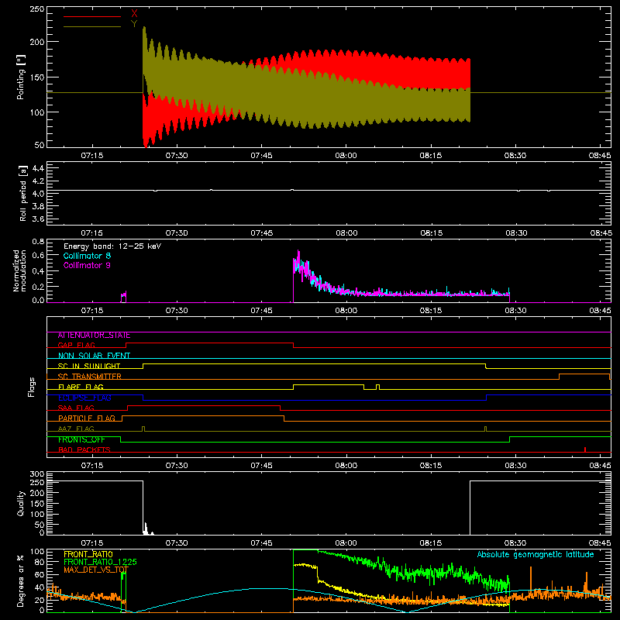This screenshot has width=620, height=620.
Task: Select the 'Y' legend label
Action: click(x=134, y=24)
